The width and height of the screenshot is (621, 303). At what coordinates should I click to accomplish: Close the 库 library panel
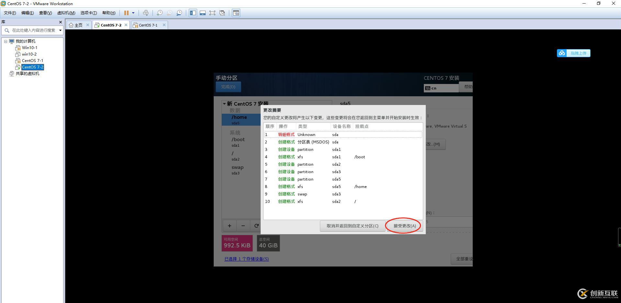pyautogui.click(x=60, y=22)
